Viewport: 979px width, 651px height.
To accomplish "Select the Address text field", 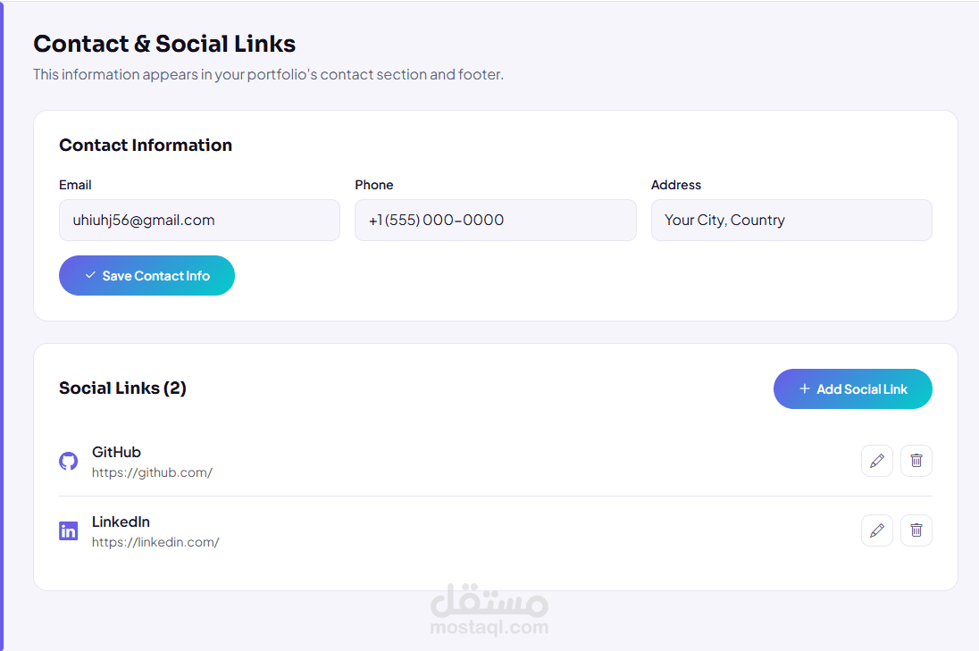I will click(x=791, y=220).
